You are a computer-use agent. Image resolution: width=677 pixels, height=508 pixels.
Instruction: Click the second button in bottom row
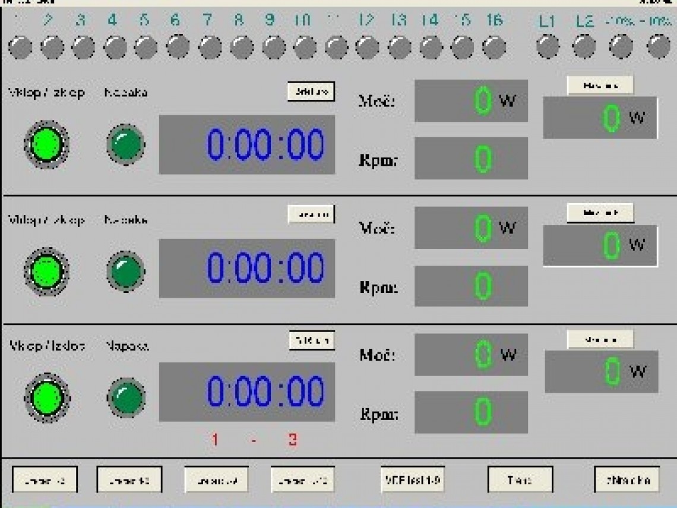point(129,479)
